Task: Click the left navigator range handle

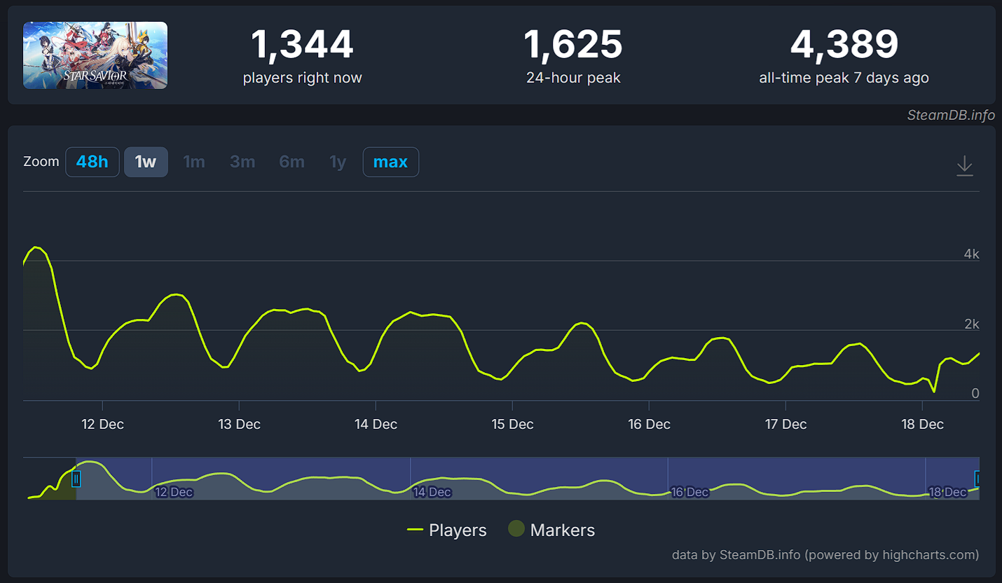Action: click(x=76, y=479)
